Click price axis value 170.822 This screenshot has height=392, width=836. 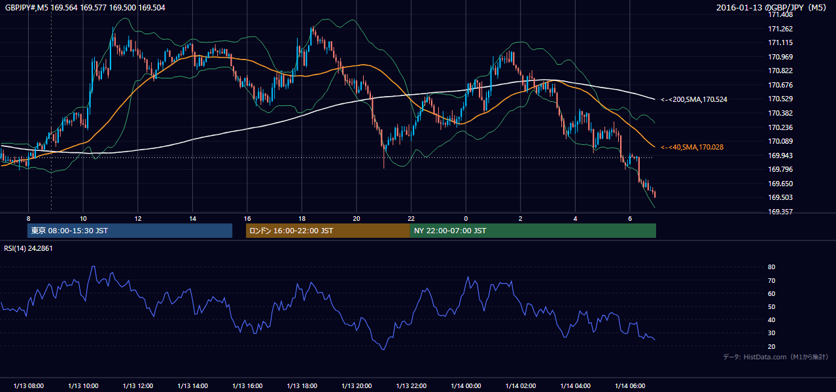tap(780, 71)
